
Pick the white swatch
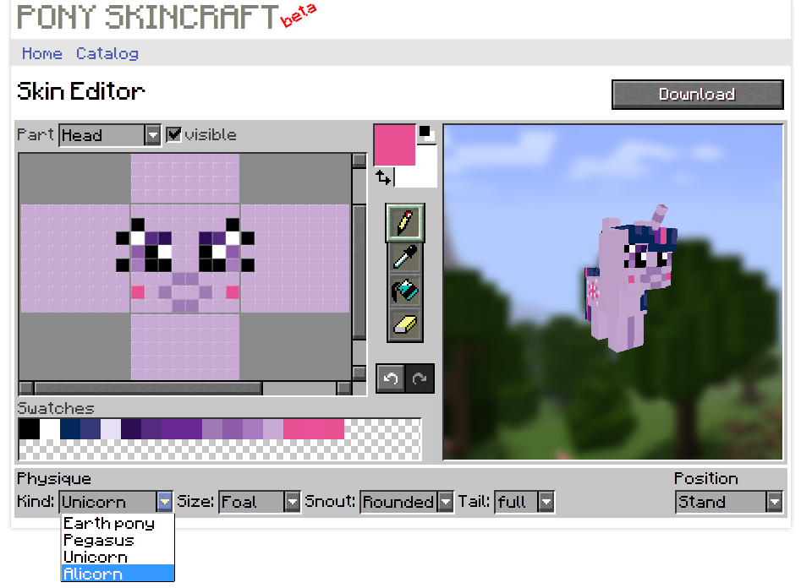pyautogui.click(x=50, y=429)
